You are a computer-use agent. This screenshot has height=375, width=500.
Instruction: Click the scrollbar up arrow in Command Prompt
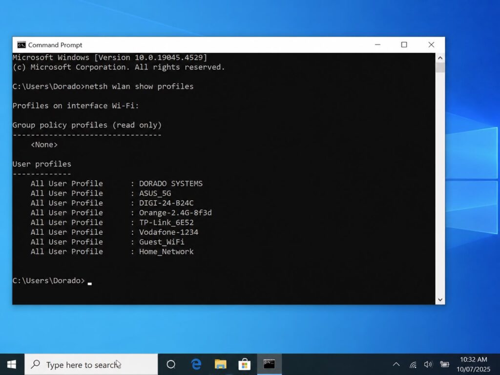(x=440, y=58)
